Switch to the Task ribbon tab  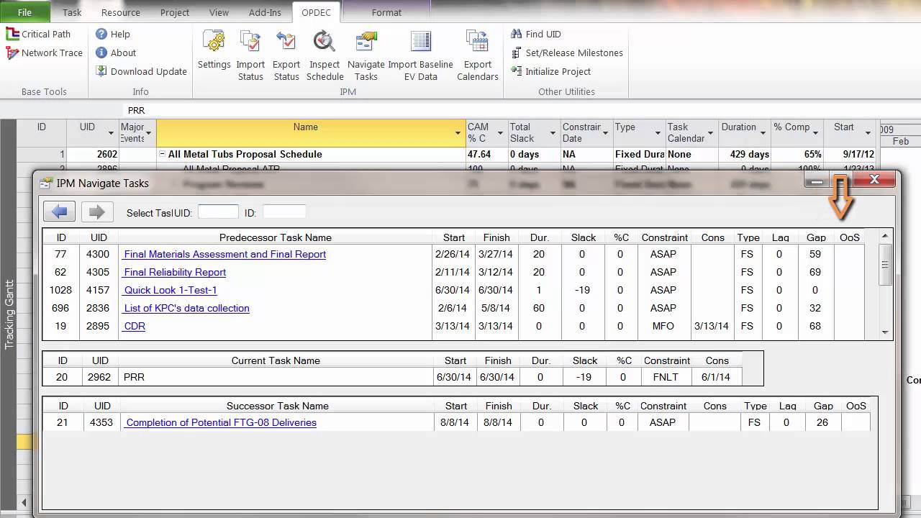[72, 12]
